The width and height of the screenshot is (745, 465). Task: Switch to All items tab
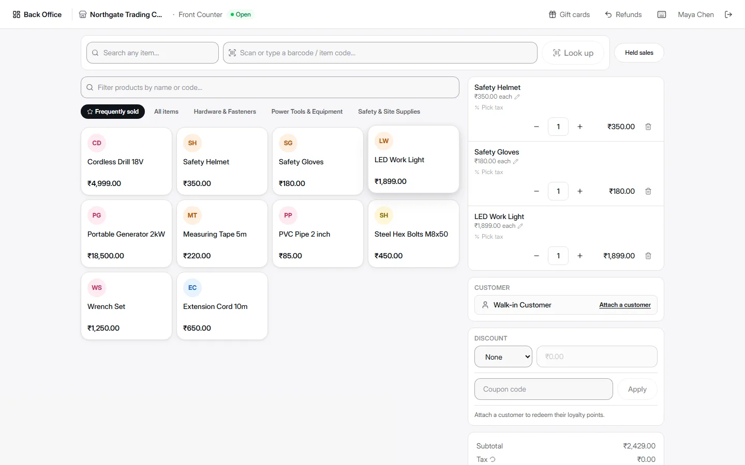(x=166, y=112)
